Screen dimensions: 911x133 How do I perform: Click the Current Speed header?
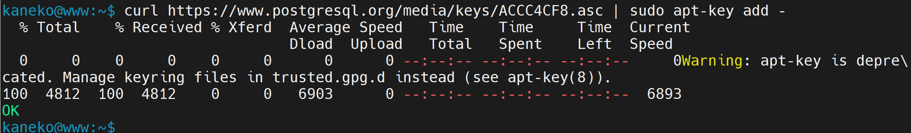660,36
